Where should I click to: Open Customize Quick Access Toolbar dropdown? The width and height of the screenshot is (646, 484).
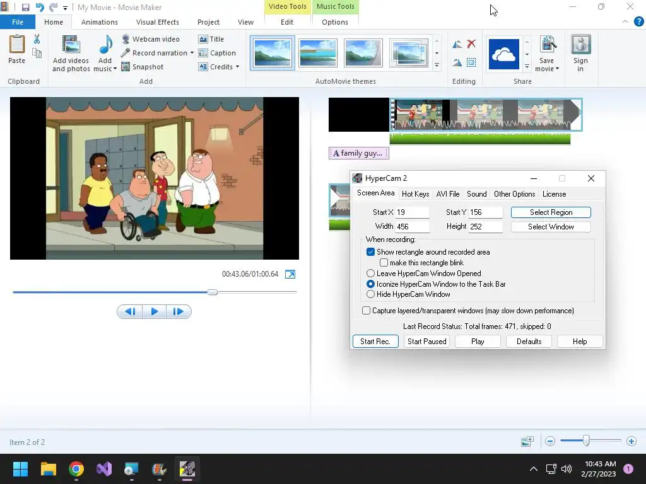(65, 8)
